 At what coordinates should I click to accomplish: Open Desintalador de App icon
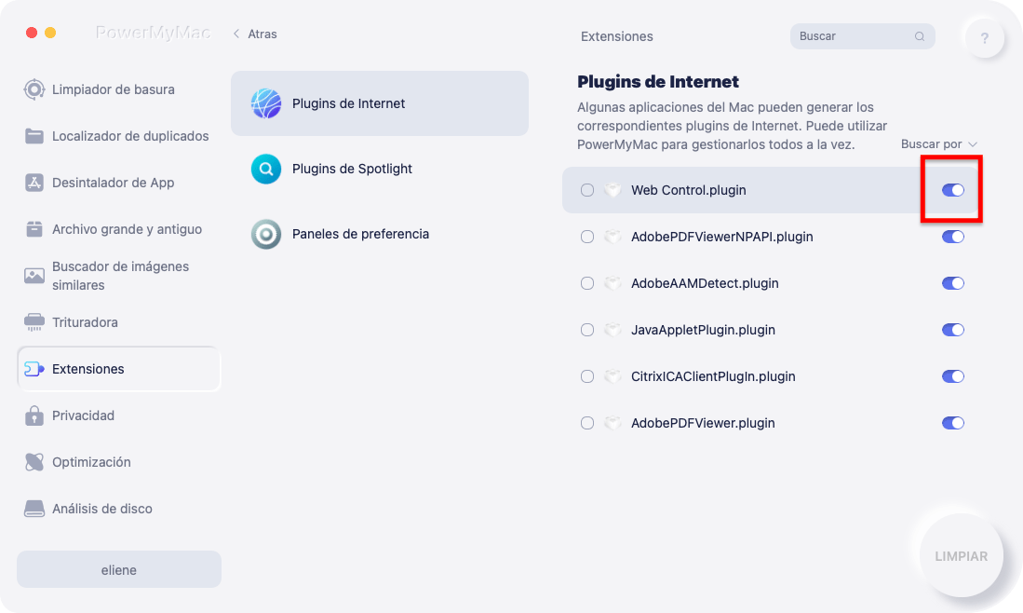click(x=34, y=183)
